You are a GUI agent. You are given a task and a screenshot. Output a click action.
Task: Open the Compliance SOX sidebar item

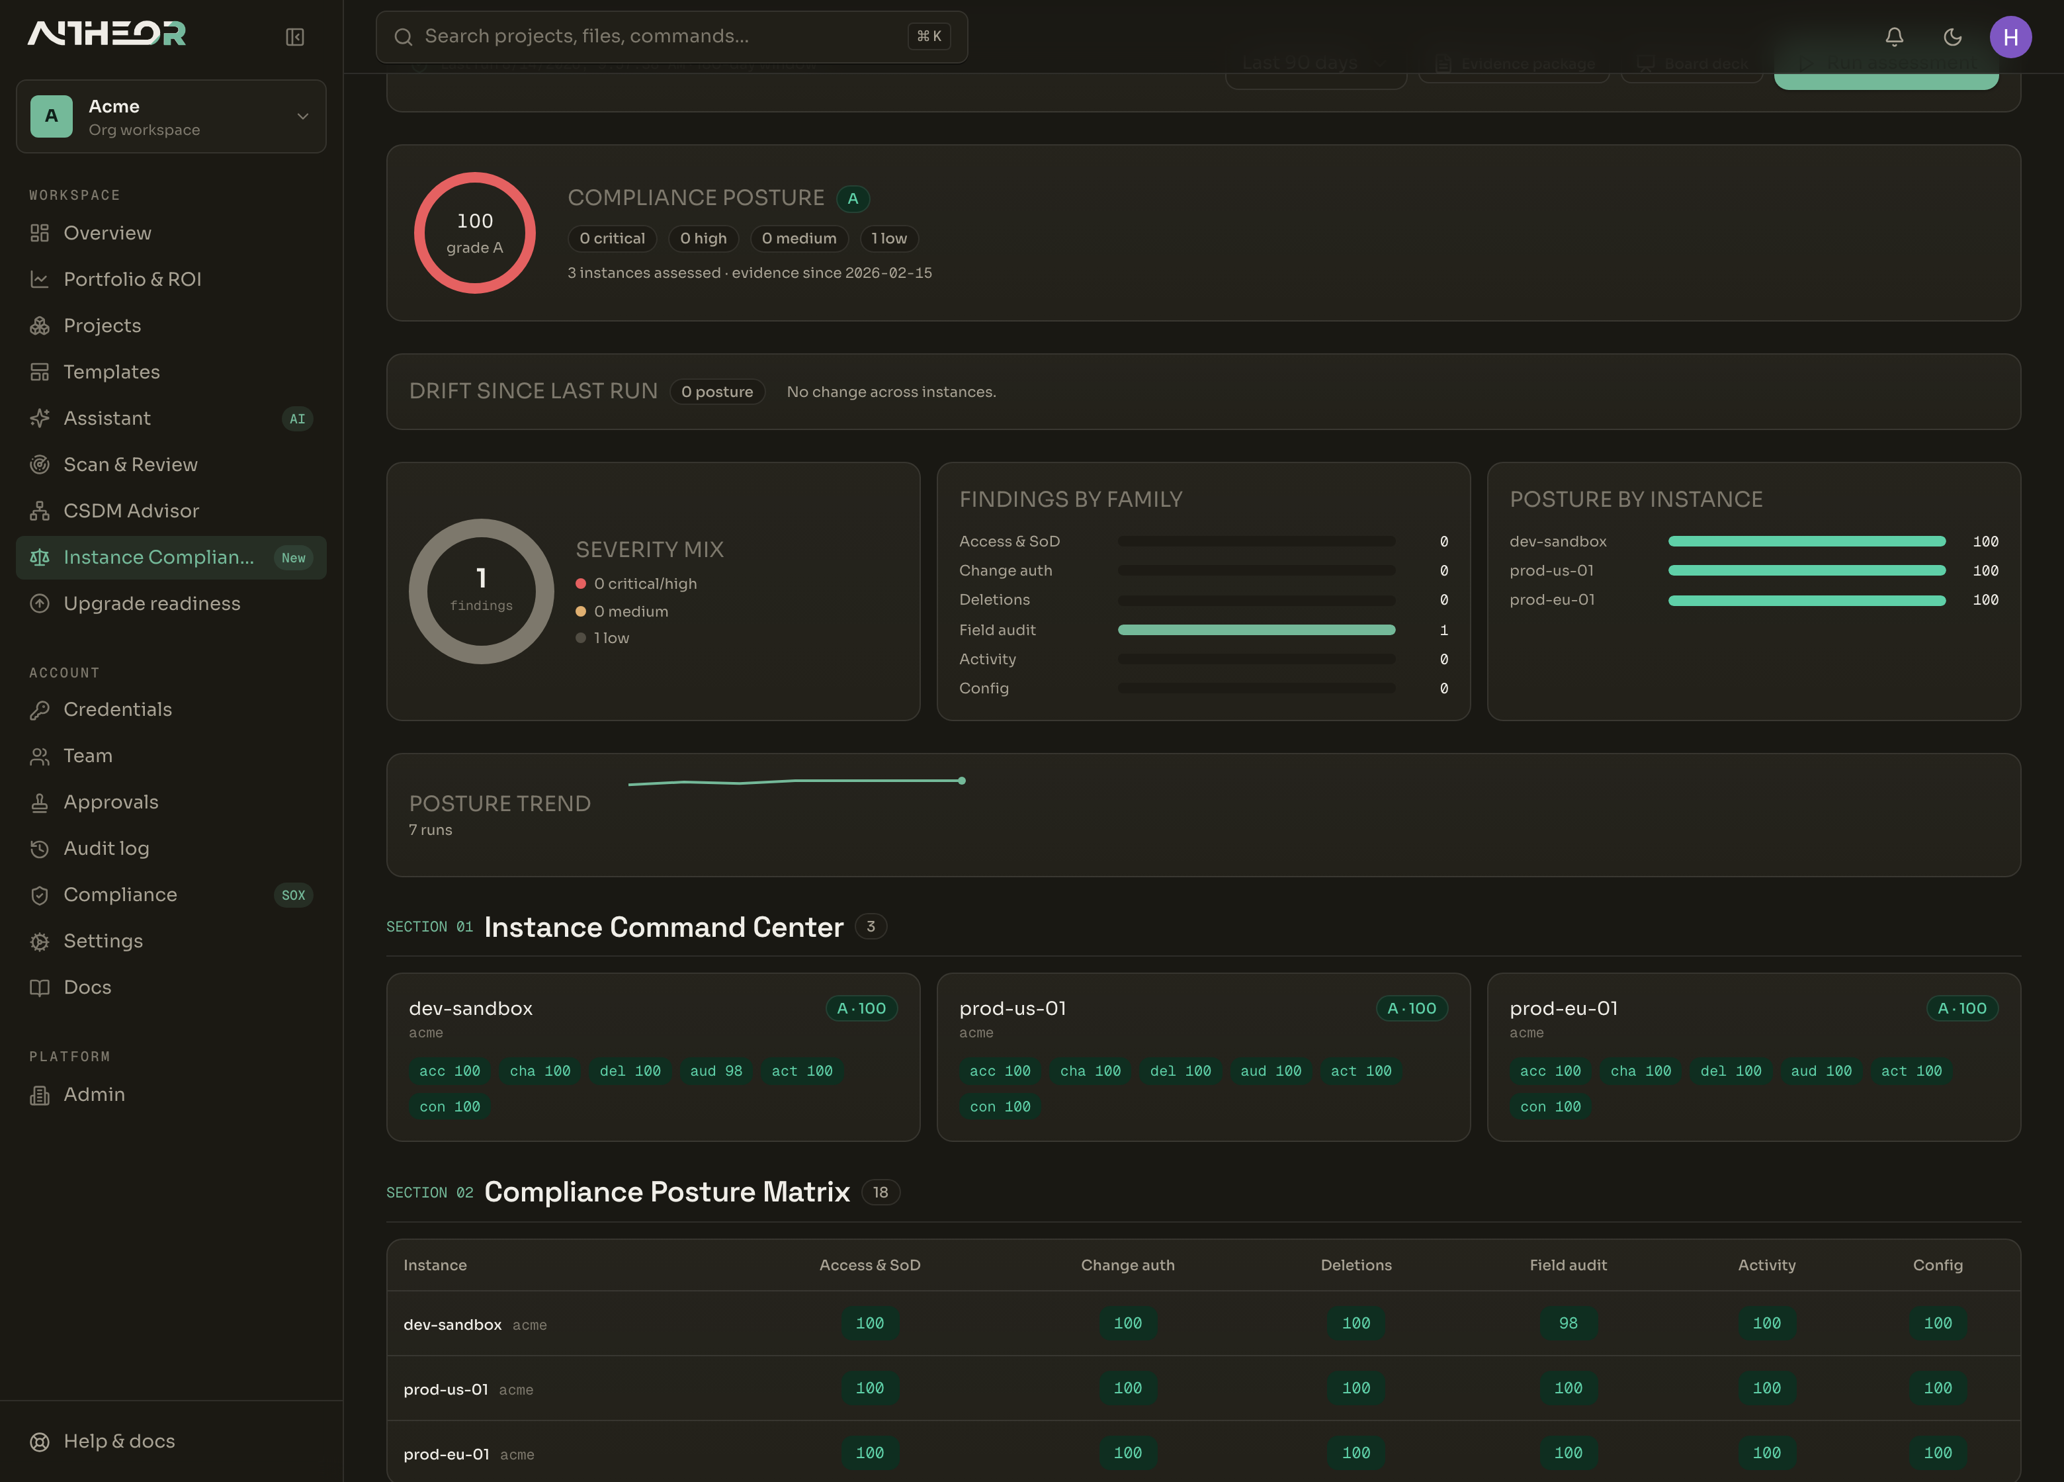tap(171, 895)
